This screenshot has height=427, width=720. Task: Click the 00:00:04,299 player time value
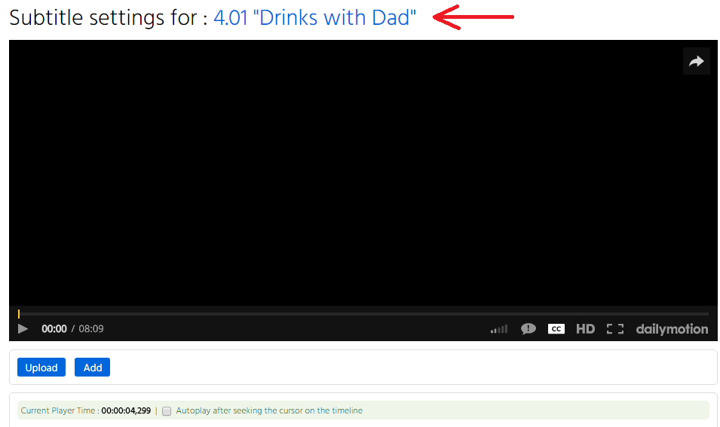point(126,410)
